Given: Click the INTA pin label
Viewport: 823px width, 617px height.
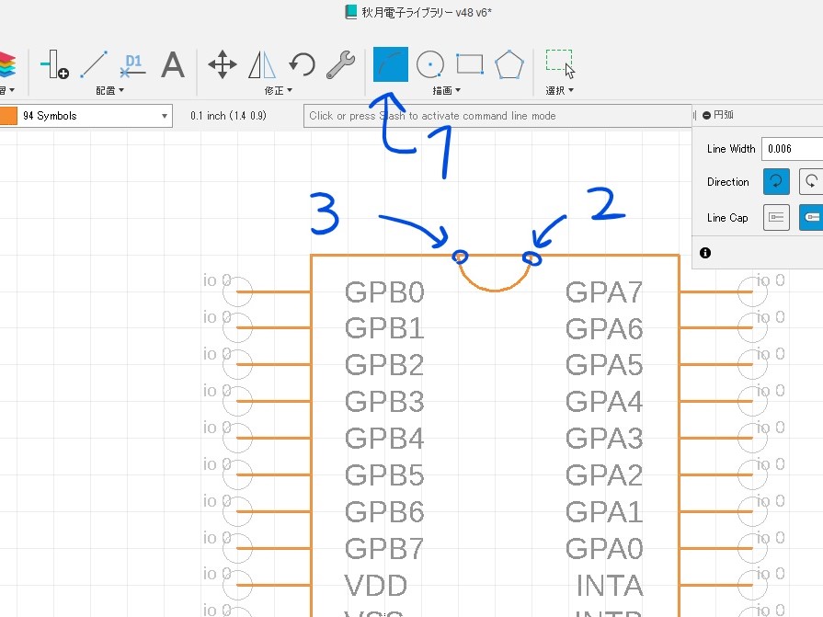Looking at the screenshot, I should click(610, 586).
